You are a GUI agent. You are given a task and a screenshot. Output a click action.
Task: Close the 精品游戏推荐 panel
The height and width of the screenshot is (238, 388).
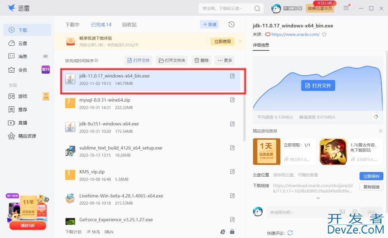click(381, 131)
